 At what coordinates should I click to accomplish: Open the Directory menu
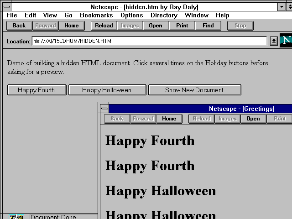(x=164, y=15)
